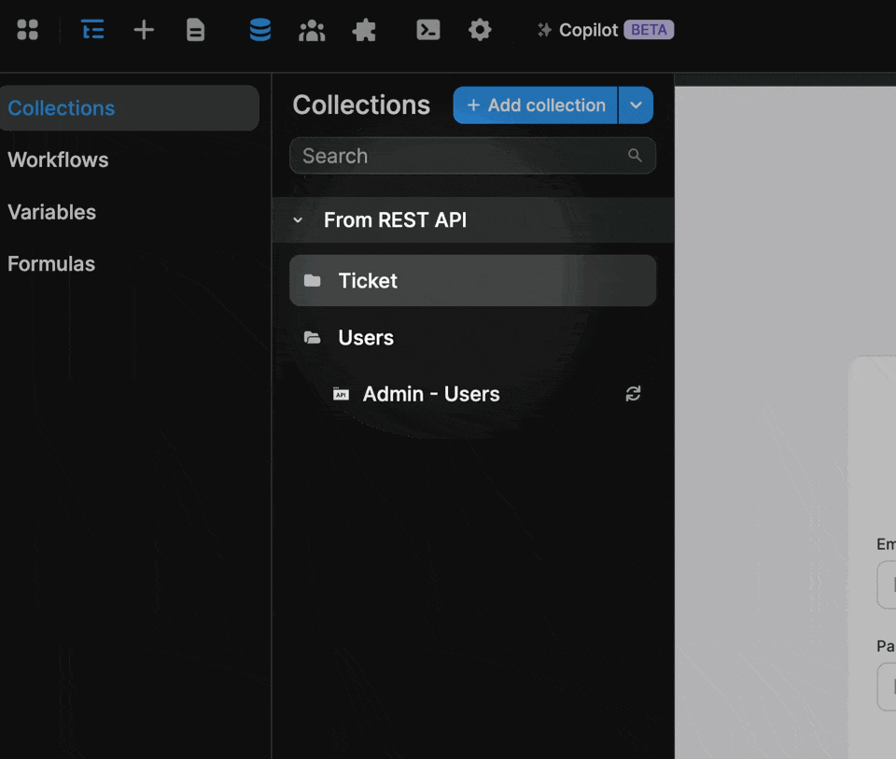Open the apps grid menu icon
Viewport: 896px width, 759px height.
click(x=27, y=30)
